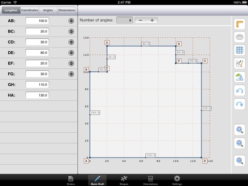Switch to the Basic Draft tab
This screenshot has width=248, height=186.
pyautogui.click(x=97, y=180)
